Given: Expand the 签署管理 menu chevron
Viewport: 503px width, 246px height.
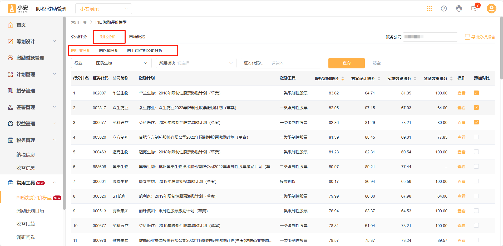Looking at the screenshot, I should tap(55, 107).
